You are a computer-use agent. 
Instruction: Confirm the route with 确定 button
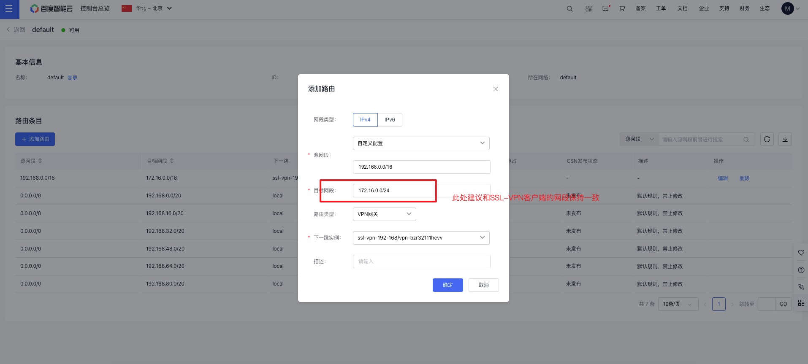[x=448, y=285]
